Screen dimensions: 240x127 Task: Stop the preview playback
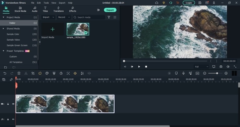coord(146,67)
